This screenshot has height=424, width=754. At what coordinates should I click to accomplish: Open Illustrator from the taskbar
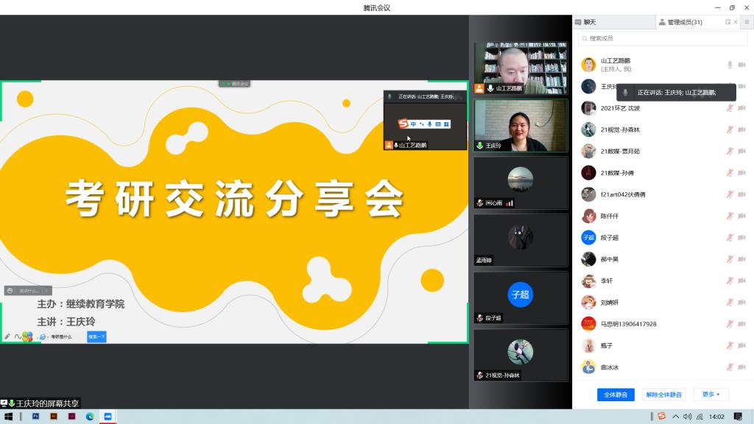point(54,417)
